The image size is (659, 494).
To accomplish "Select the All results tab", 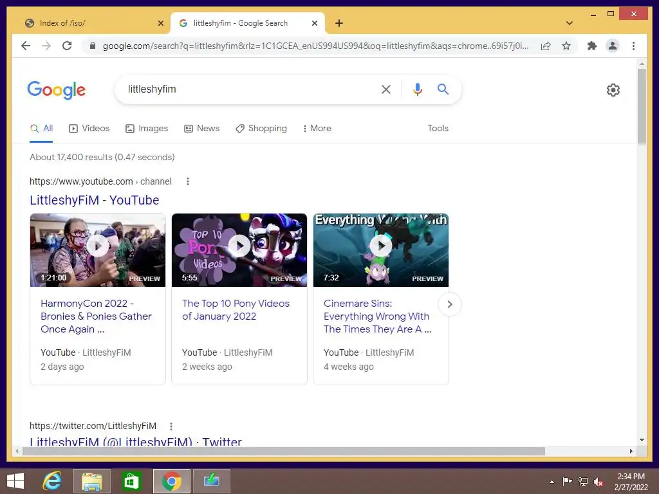I will tap(41, 128).
